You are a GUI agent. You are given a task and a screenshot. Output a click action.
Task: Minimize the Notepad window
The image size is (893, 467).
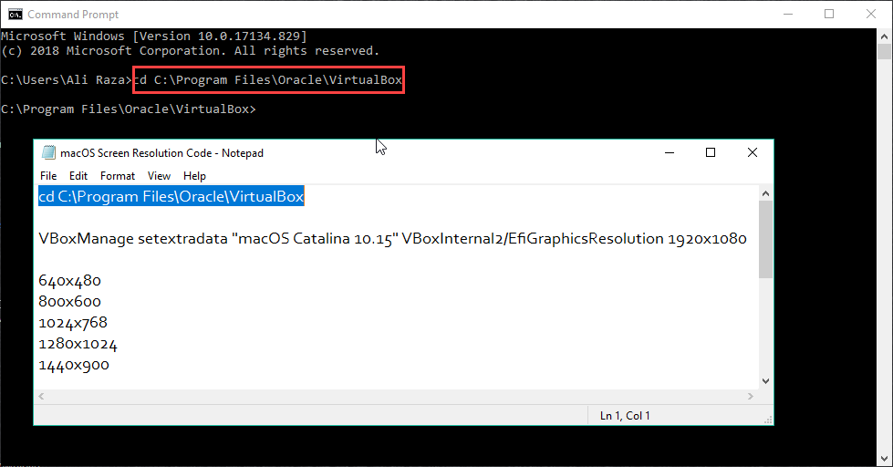pos(669,153)
